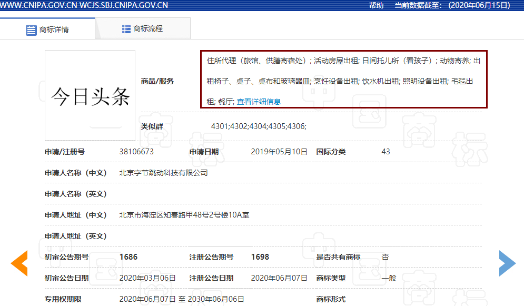Click the 申请人地址（英文） label
This screenshot has width=524, height=306.
(x=75, y=236)
